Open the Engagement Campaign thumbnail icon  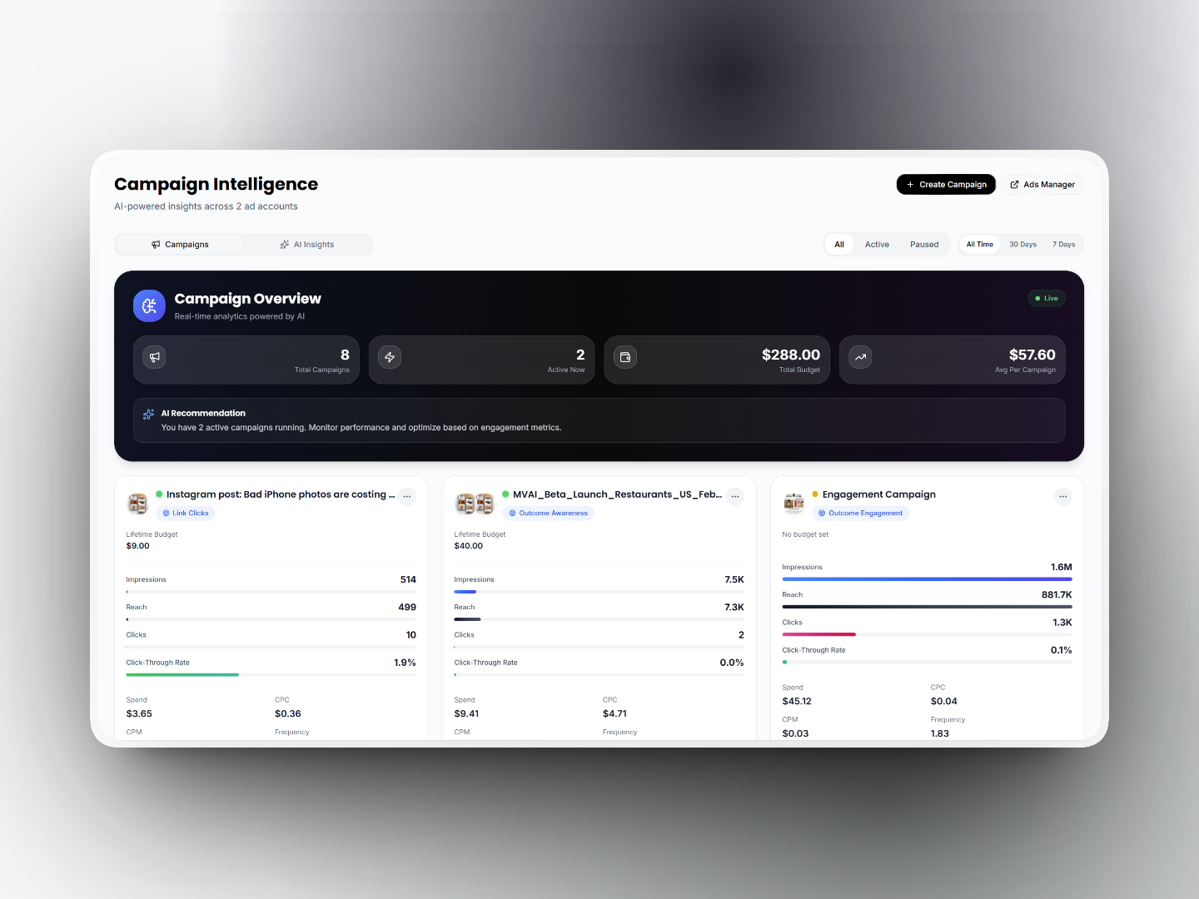793,503
